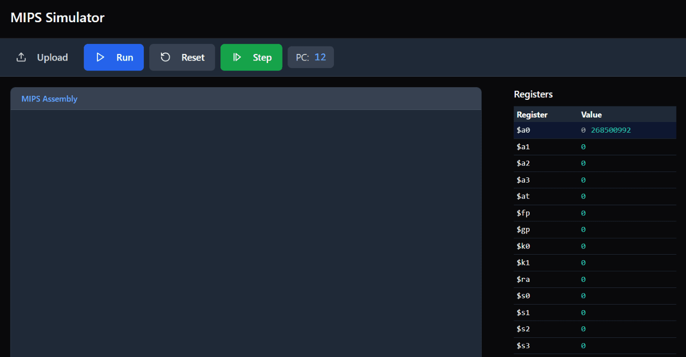Screen dimensions: 686x357
Task: Click the Reset circular arrow icon
Action: click(165, 57)
